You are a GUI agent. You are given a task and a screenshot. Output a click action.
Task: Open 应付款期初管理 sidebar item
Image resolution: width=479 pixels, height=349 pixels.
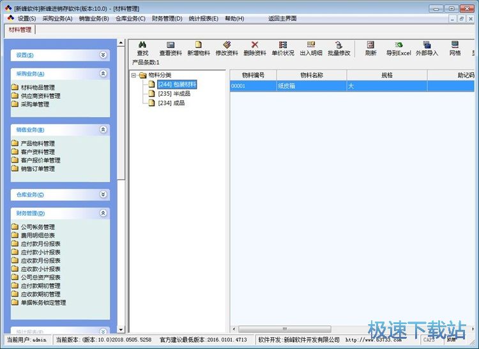[x=36, y=286]
